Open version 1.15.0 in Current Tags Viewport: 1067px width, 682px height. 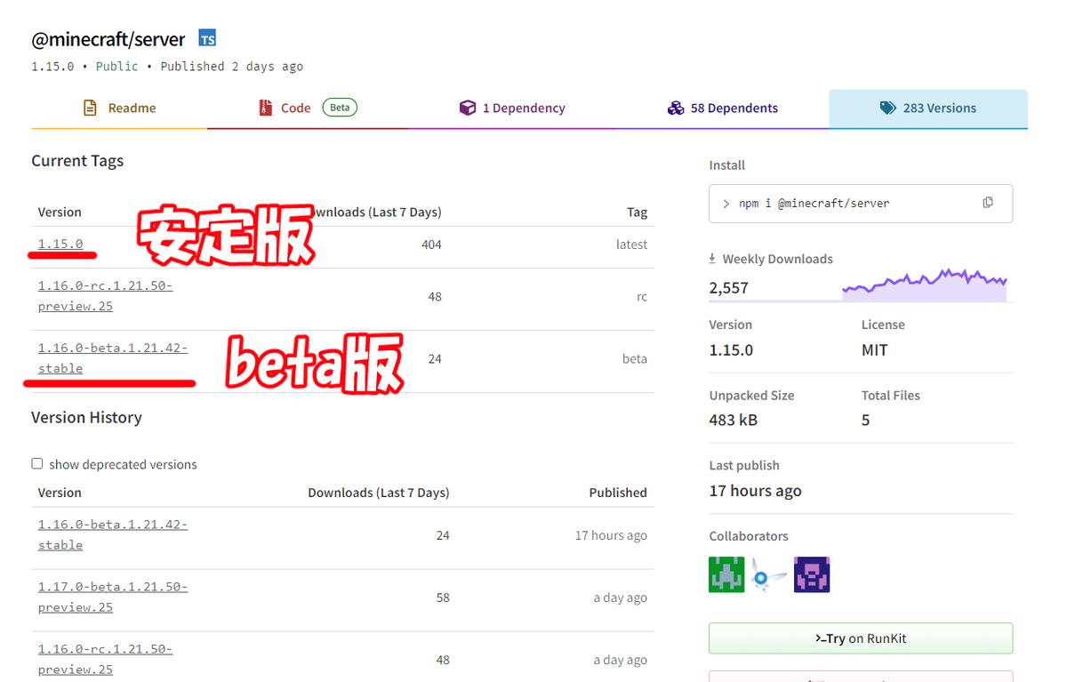click(60, 244)
